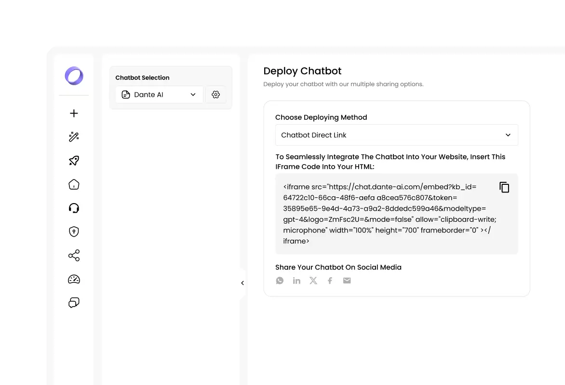Share chatbot on Facebook
565x385 pixels.
pos(330,281)
